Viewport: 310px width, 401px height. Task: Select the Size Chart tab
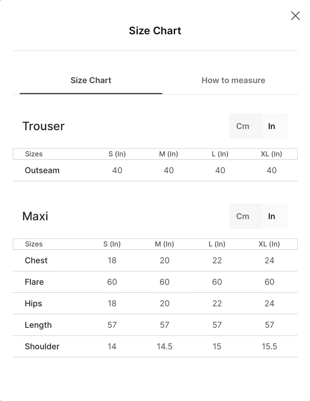[91, 80]
